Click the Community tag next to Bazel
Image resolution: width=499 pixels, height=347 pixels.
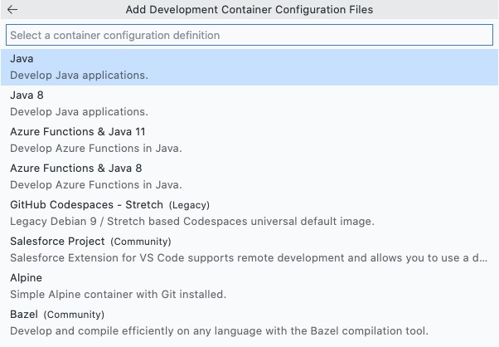(x=74, y=315)
